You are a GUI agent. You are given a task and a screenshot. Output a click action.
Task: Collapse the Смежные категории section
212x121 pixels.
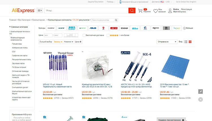click(x=10, y=27)
